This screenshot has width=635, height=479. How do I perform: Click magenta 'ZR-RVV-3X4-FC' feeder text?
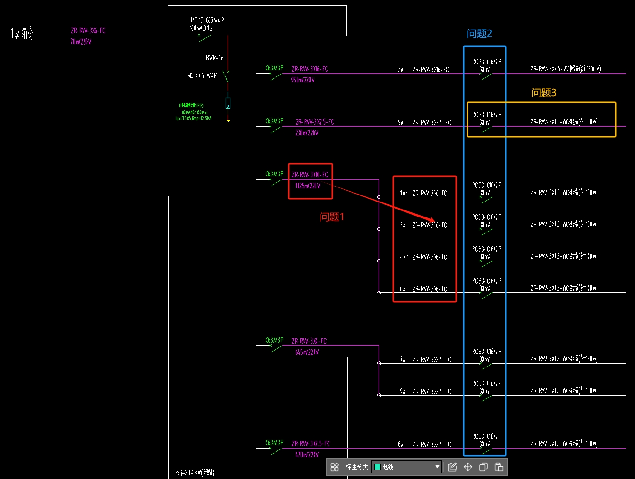pos(309,341)
